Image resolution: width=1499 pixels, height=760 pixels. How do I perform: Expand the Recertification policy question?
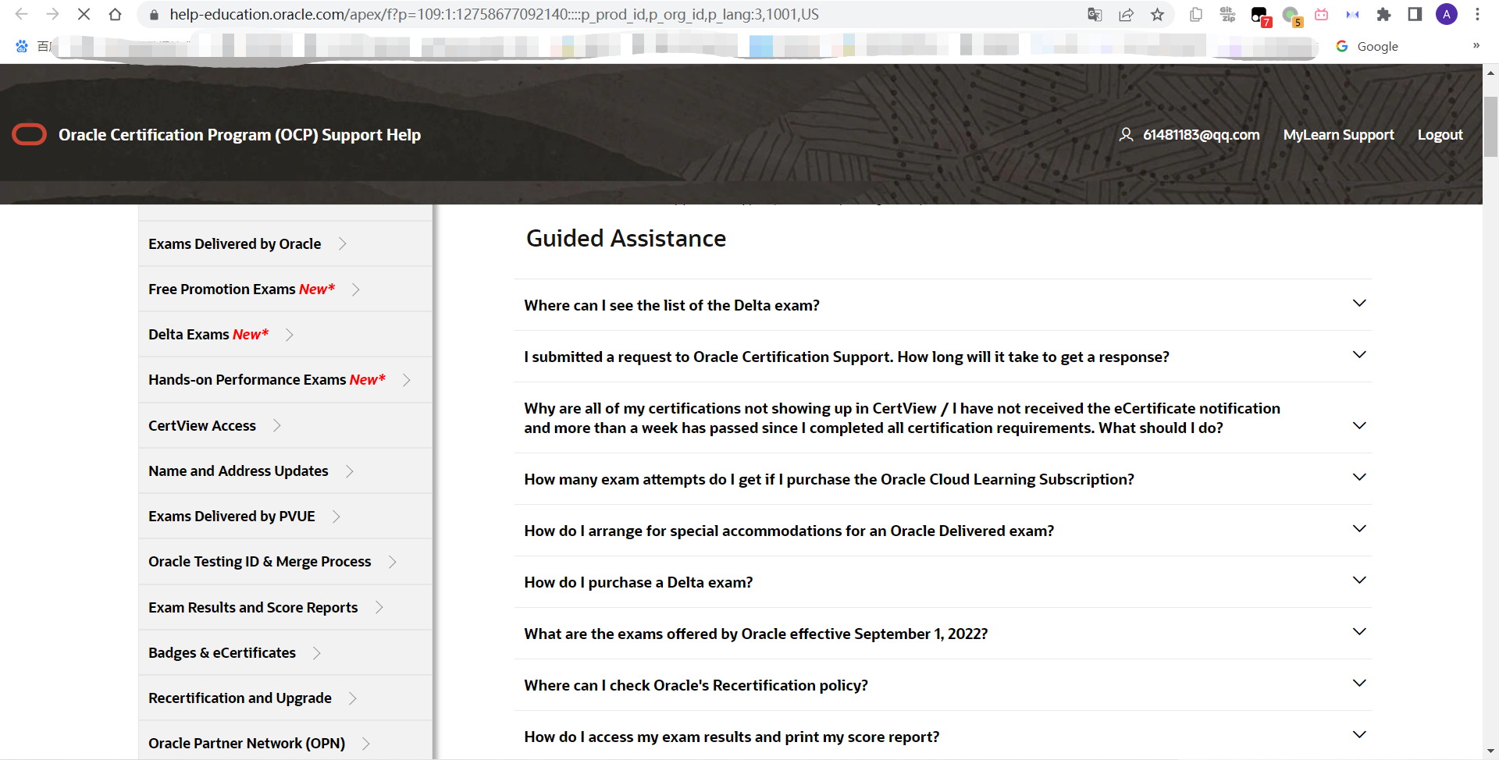943,685
